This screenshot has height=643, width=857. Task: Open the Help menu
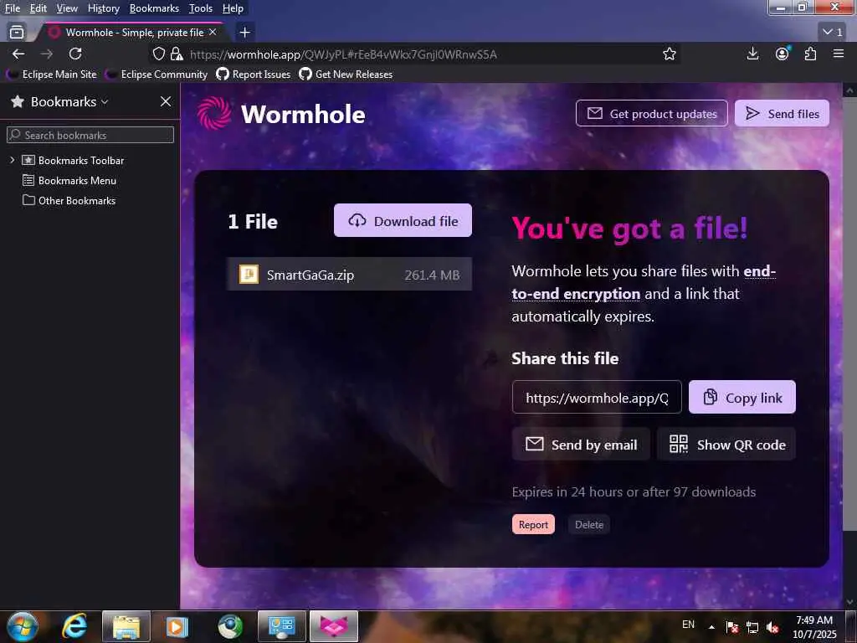[233, 8]
